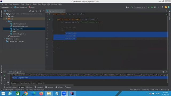Collapse the src folder
The image size is (171, 96).
[6, 21]
